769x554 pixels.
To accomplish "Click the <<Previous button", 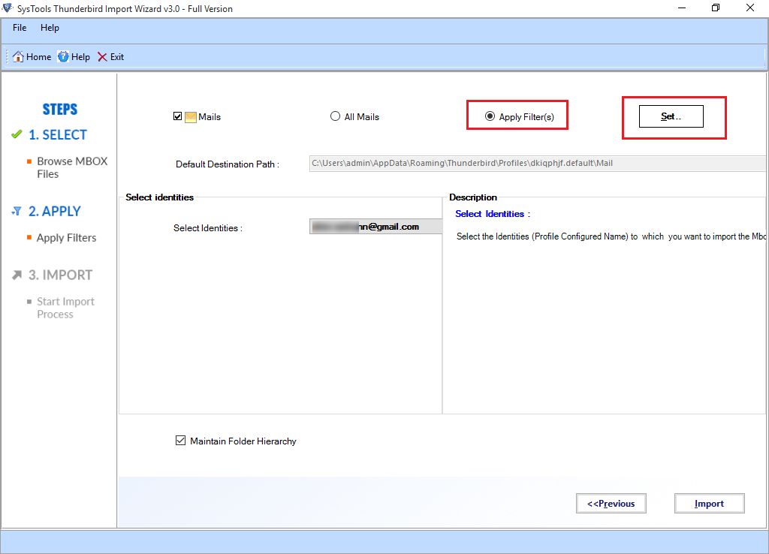I will point(611,504).
